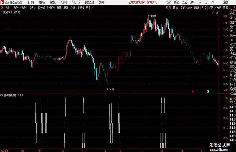Open the 问小达 menu
This screenshot has width=236, height=152.
(x=76, y=2)
